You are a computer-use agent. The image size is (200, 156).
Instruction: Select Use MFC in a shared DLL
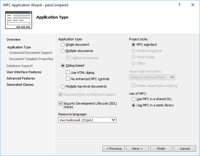click(x=133, y=99)
